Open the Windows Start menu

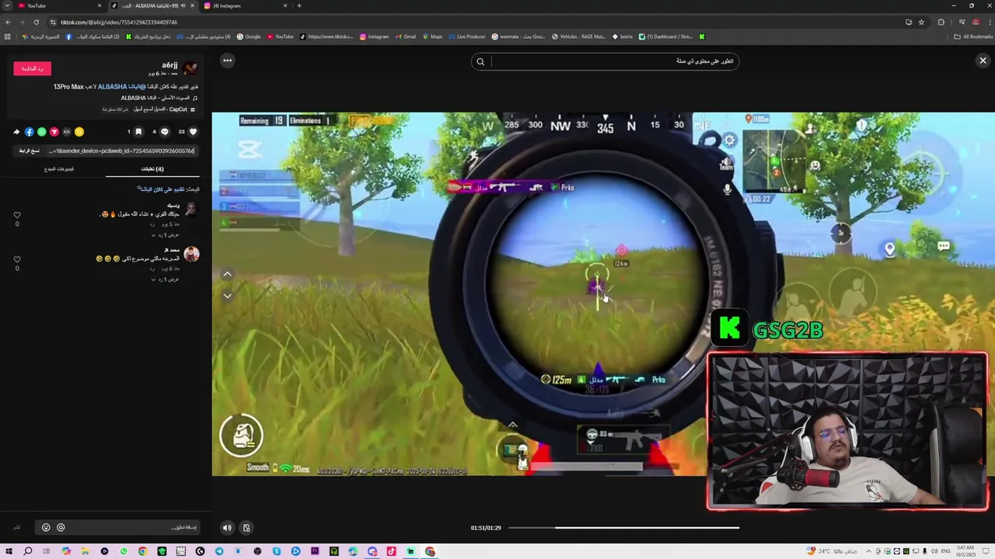(x=9, y=551)
